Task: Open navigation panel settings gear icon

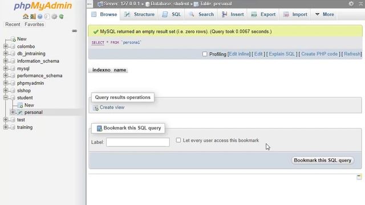Action: pyautogui.click(x=54, y=17)
